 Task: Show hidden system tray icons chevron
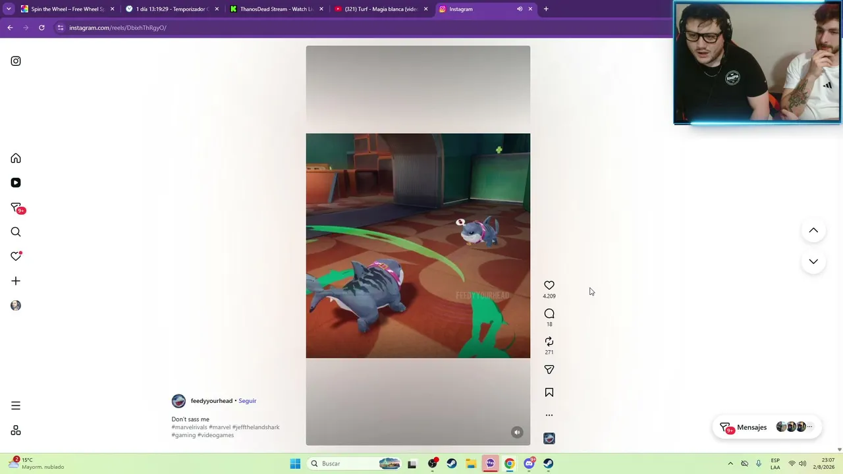tap(730, 463)
